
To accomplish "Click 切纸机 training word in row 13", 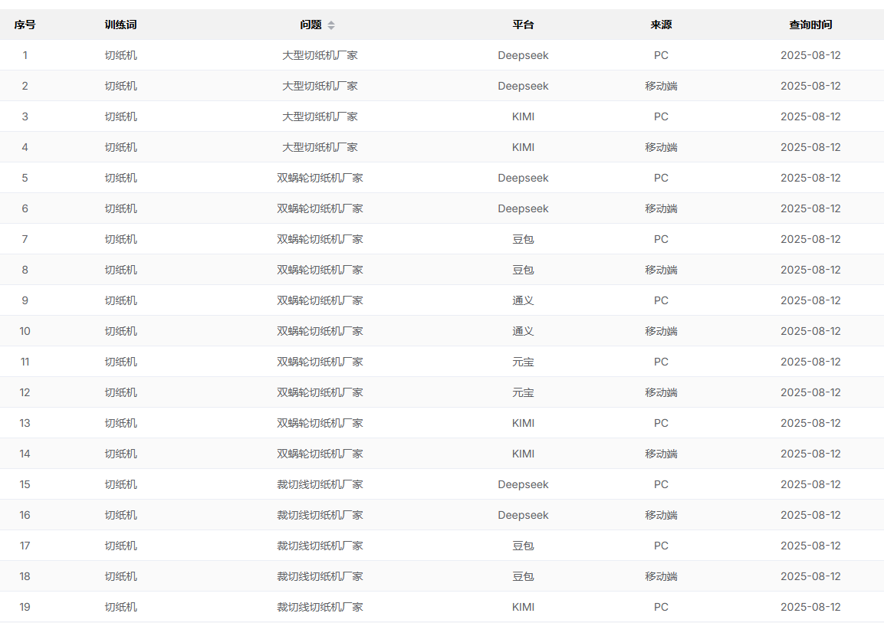I will click(120, 423).
